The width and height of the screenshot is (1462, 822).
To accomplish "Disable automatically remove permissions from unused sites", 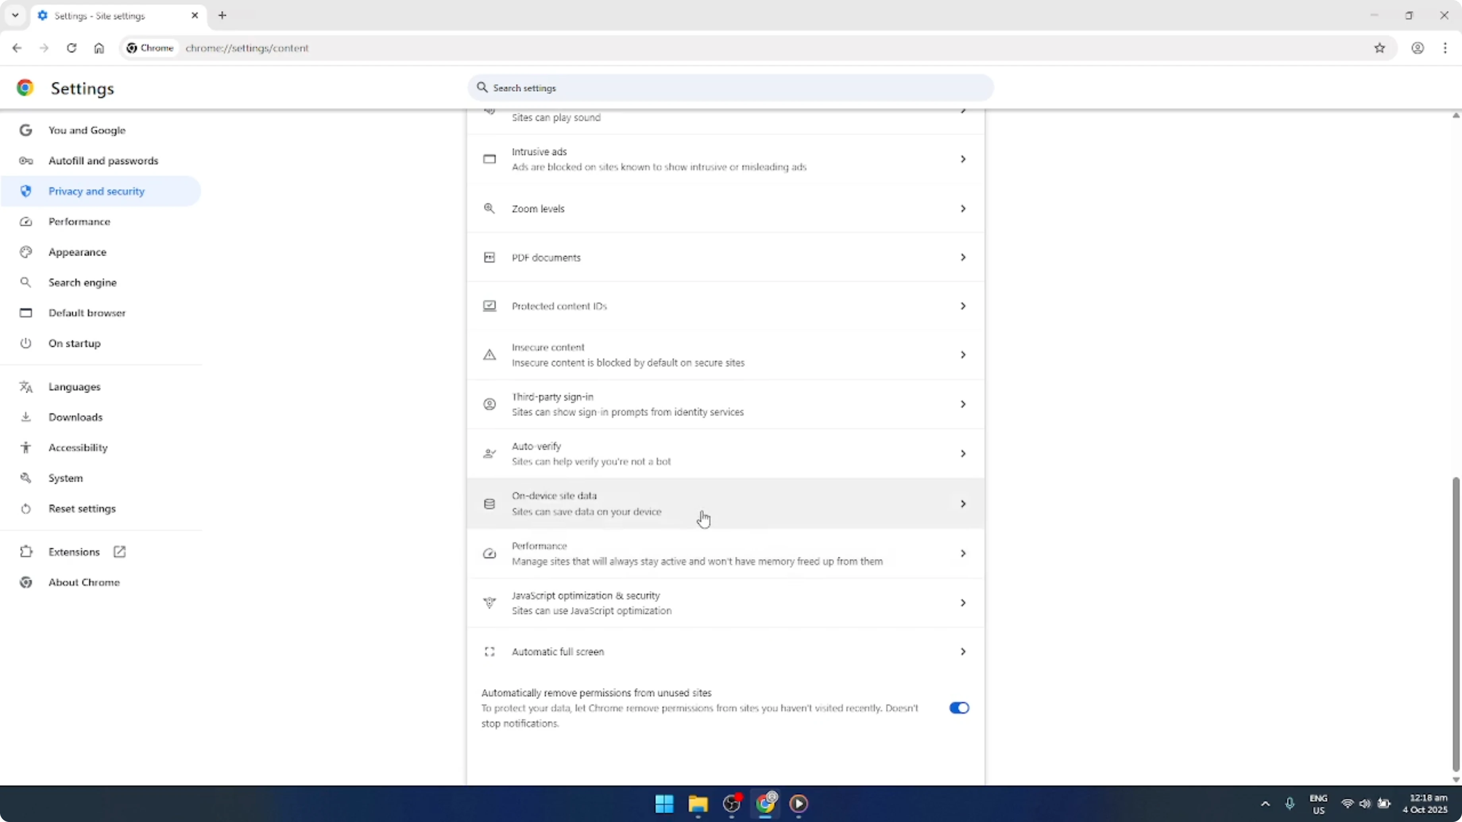I will coord(959,708).
